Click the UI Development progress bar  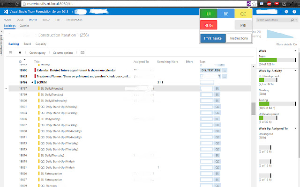[x=268, y=118]
